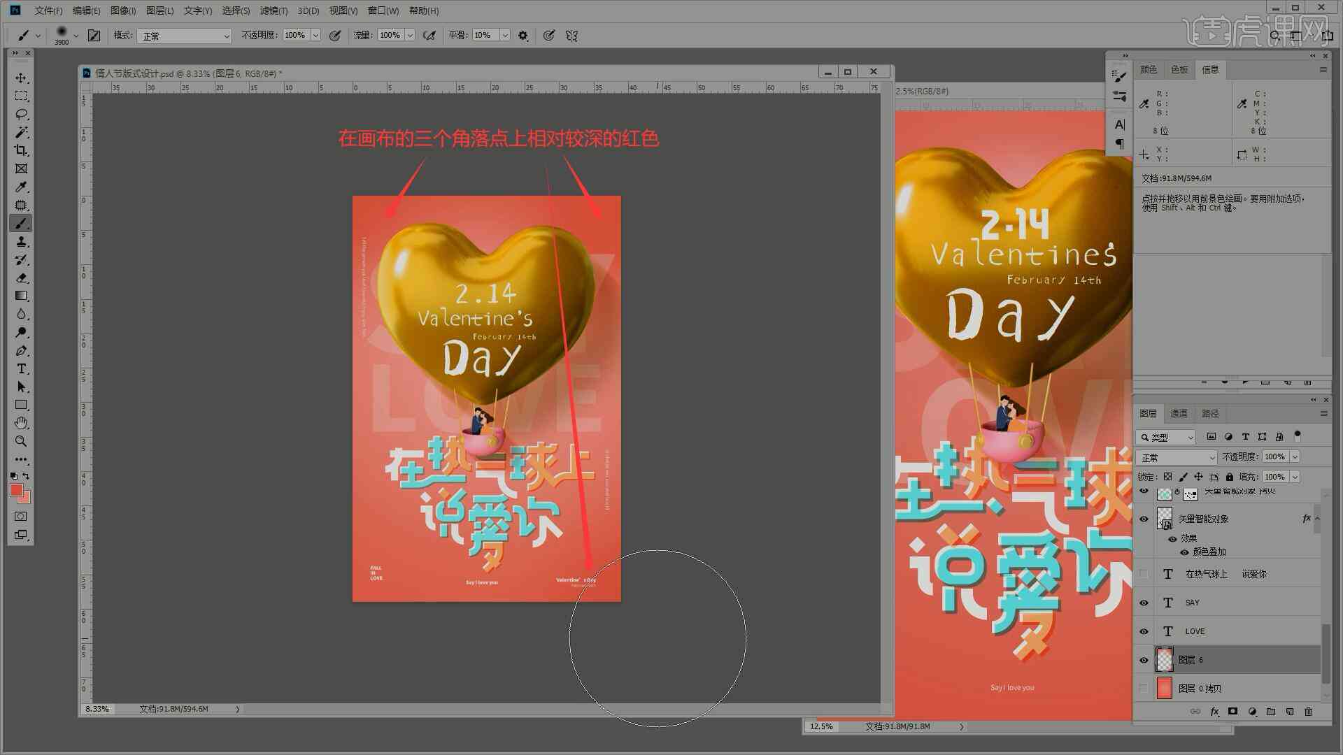Screen dimensions: 1343x755
Task: Open the brush 模式 blend mode dropdown
Action: point(184,36)
